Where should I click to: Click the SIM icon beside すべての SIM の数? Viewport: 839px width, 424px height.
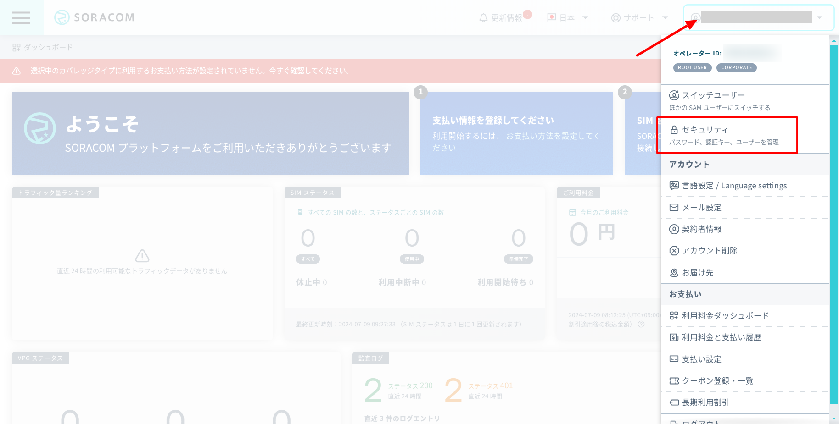[x=300, y=212]
